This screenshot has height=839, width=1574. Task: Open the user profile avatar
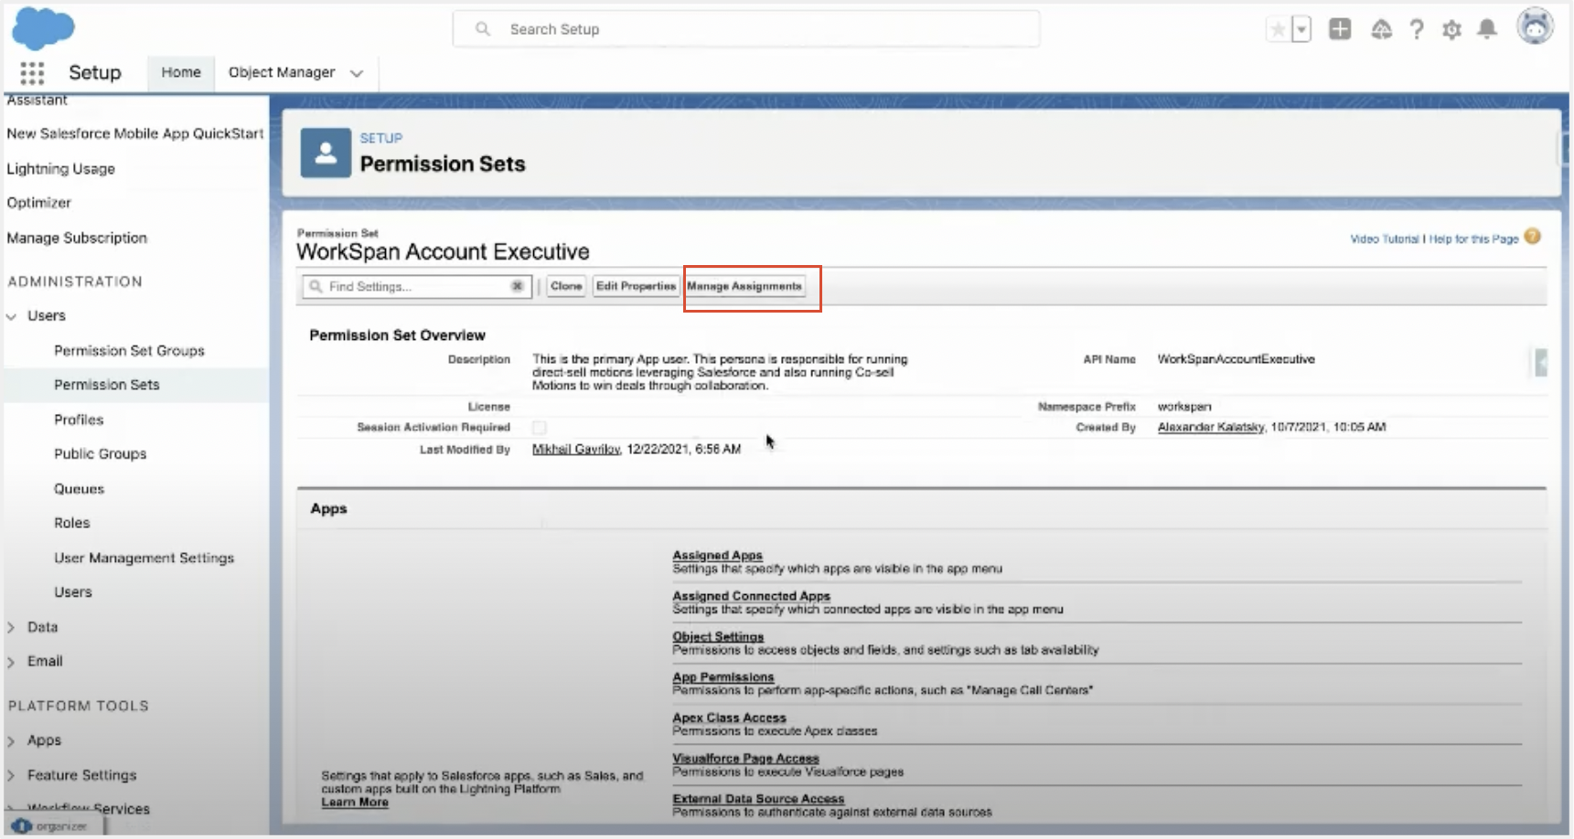(1535, 27)
